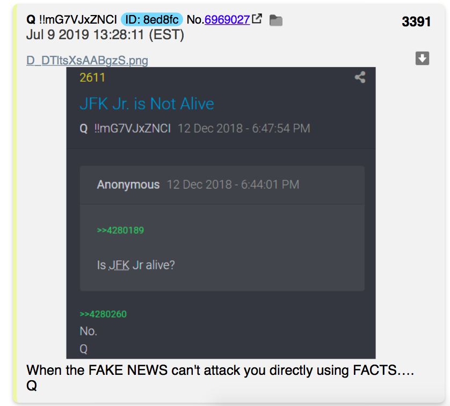This screenshot has height=406, width=450.
Task: Click the tripcode inside the embedded post
Action: pos(132,128)
